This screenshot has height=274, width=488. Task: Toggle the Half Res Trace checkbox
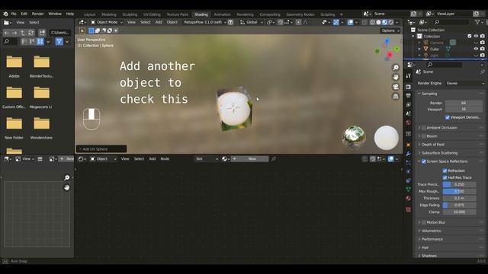445,177
